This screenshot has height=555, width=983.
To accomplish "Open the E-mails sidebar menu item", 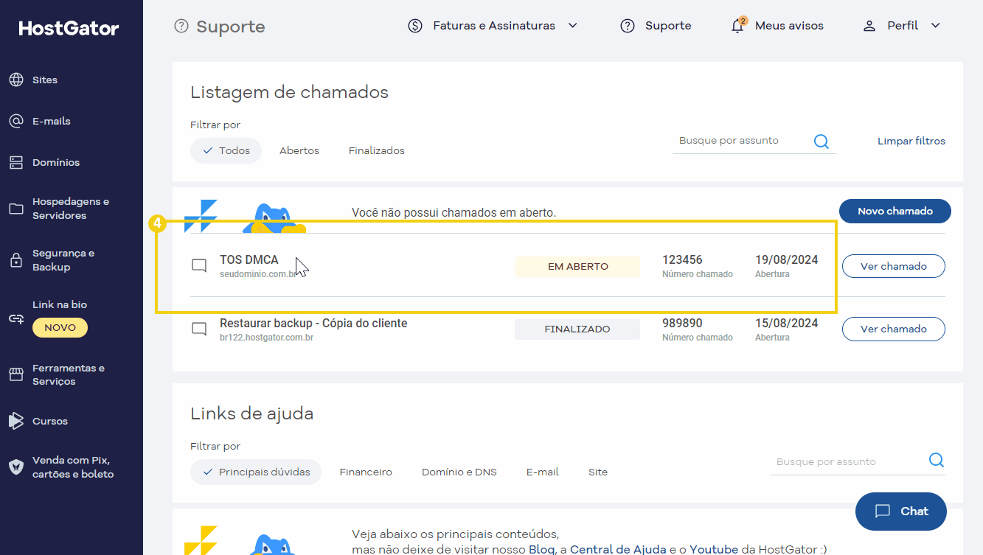I will pyautogui.click(x=52, y=121).
